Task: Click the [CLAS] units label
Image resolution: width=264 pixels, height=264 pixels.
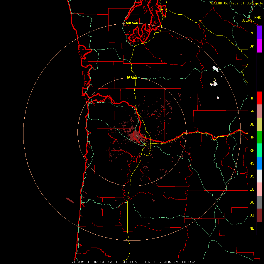Action: (x=248, y=20)
